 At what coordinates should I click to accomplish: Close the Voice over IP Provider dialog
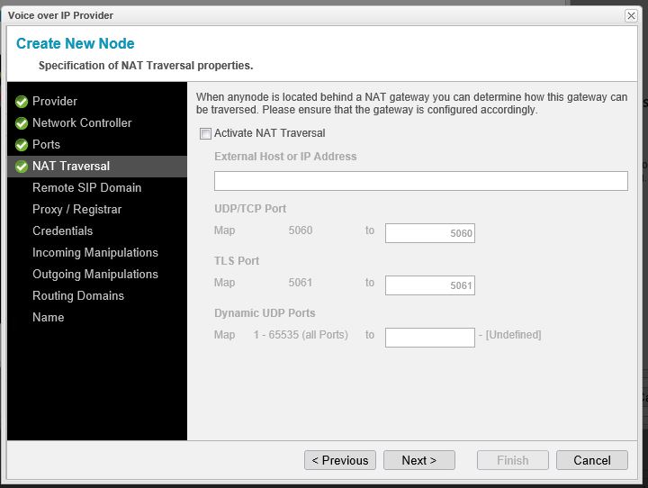631,15
